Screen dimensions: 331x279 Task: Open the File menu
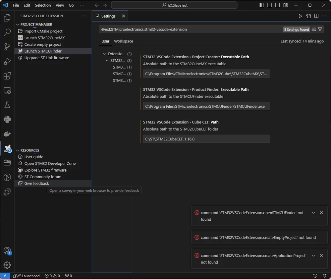click(x=16, y=5)
